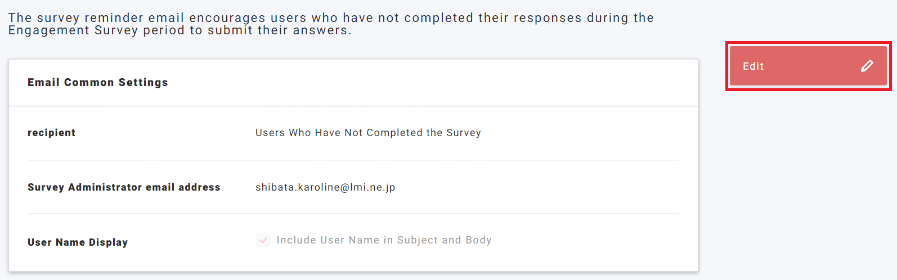897x280 pixels.
Task: Click the red Edit button
Action: [x=808, y=66]
